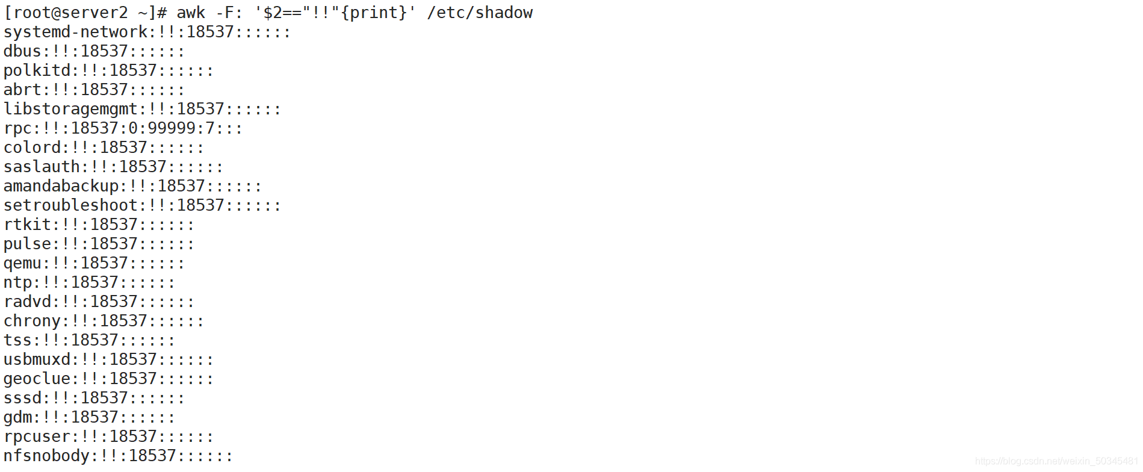Select the systemd-network output line
Viewport: 1143px width, 472px height.
click(x=147, y=32)
